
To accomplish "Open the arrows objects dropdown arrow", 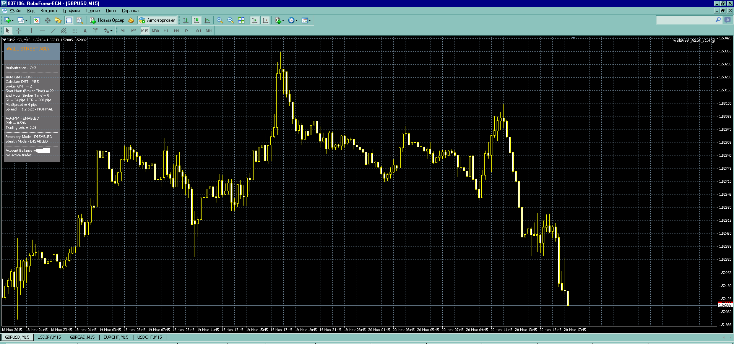I will coord(111,31).
